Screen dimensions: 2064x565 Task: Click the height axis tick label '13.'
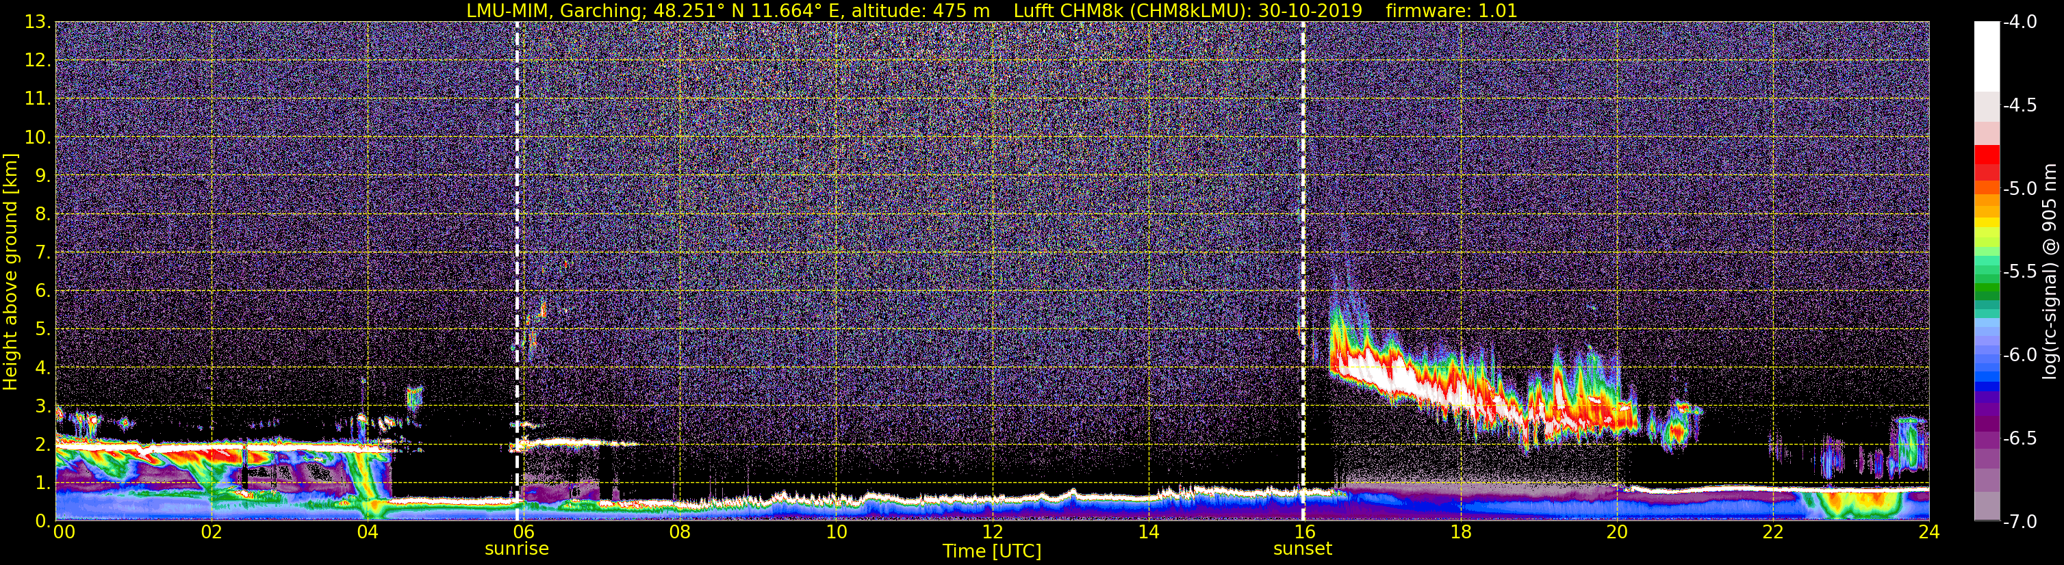pos(38,22)
